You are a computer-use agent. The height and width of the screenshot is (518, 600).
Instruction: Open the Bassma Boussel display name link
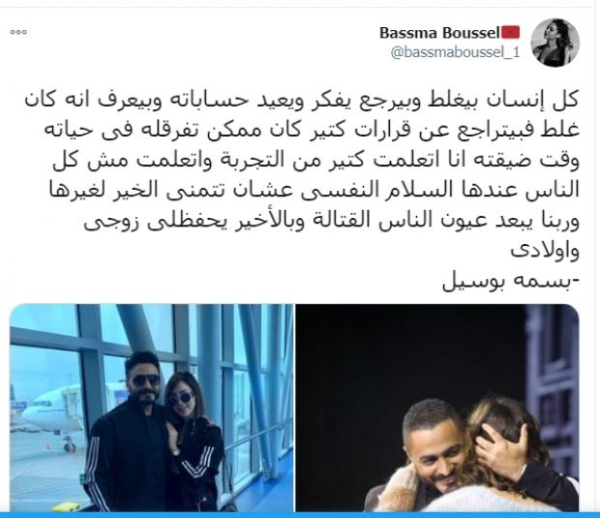point(439,33)
